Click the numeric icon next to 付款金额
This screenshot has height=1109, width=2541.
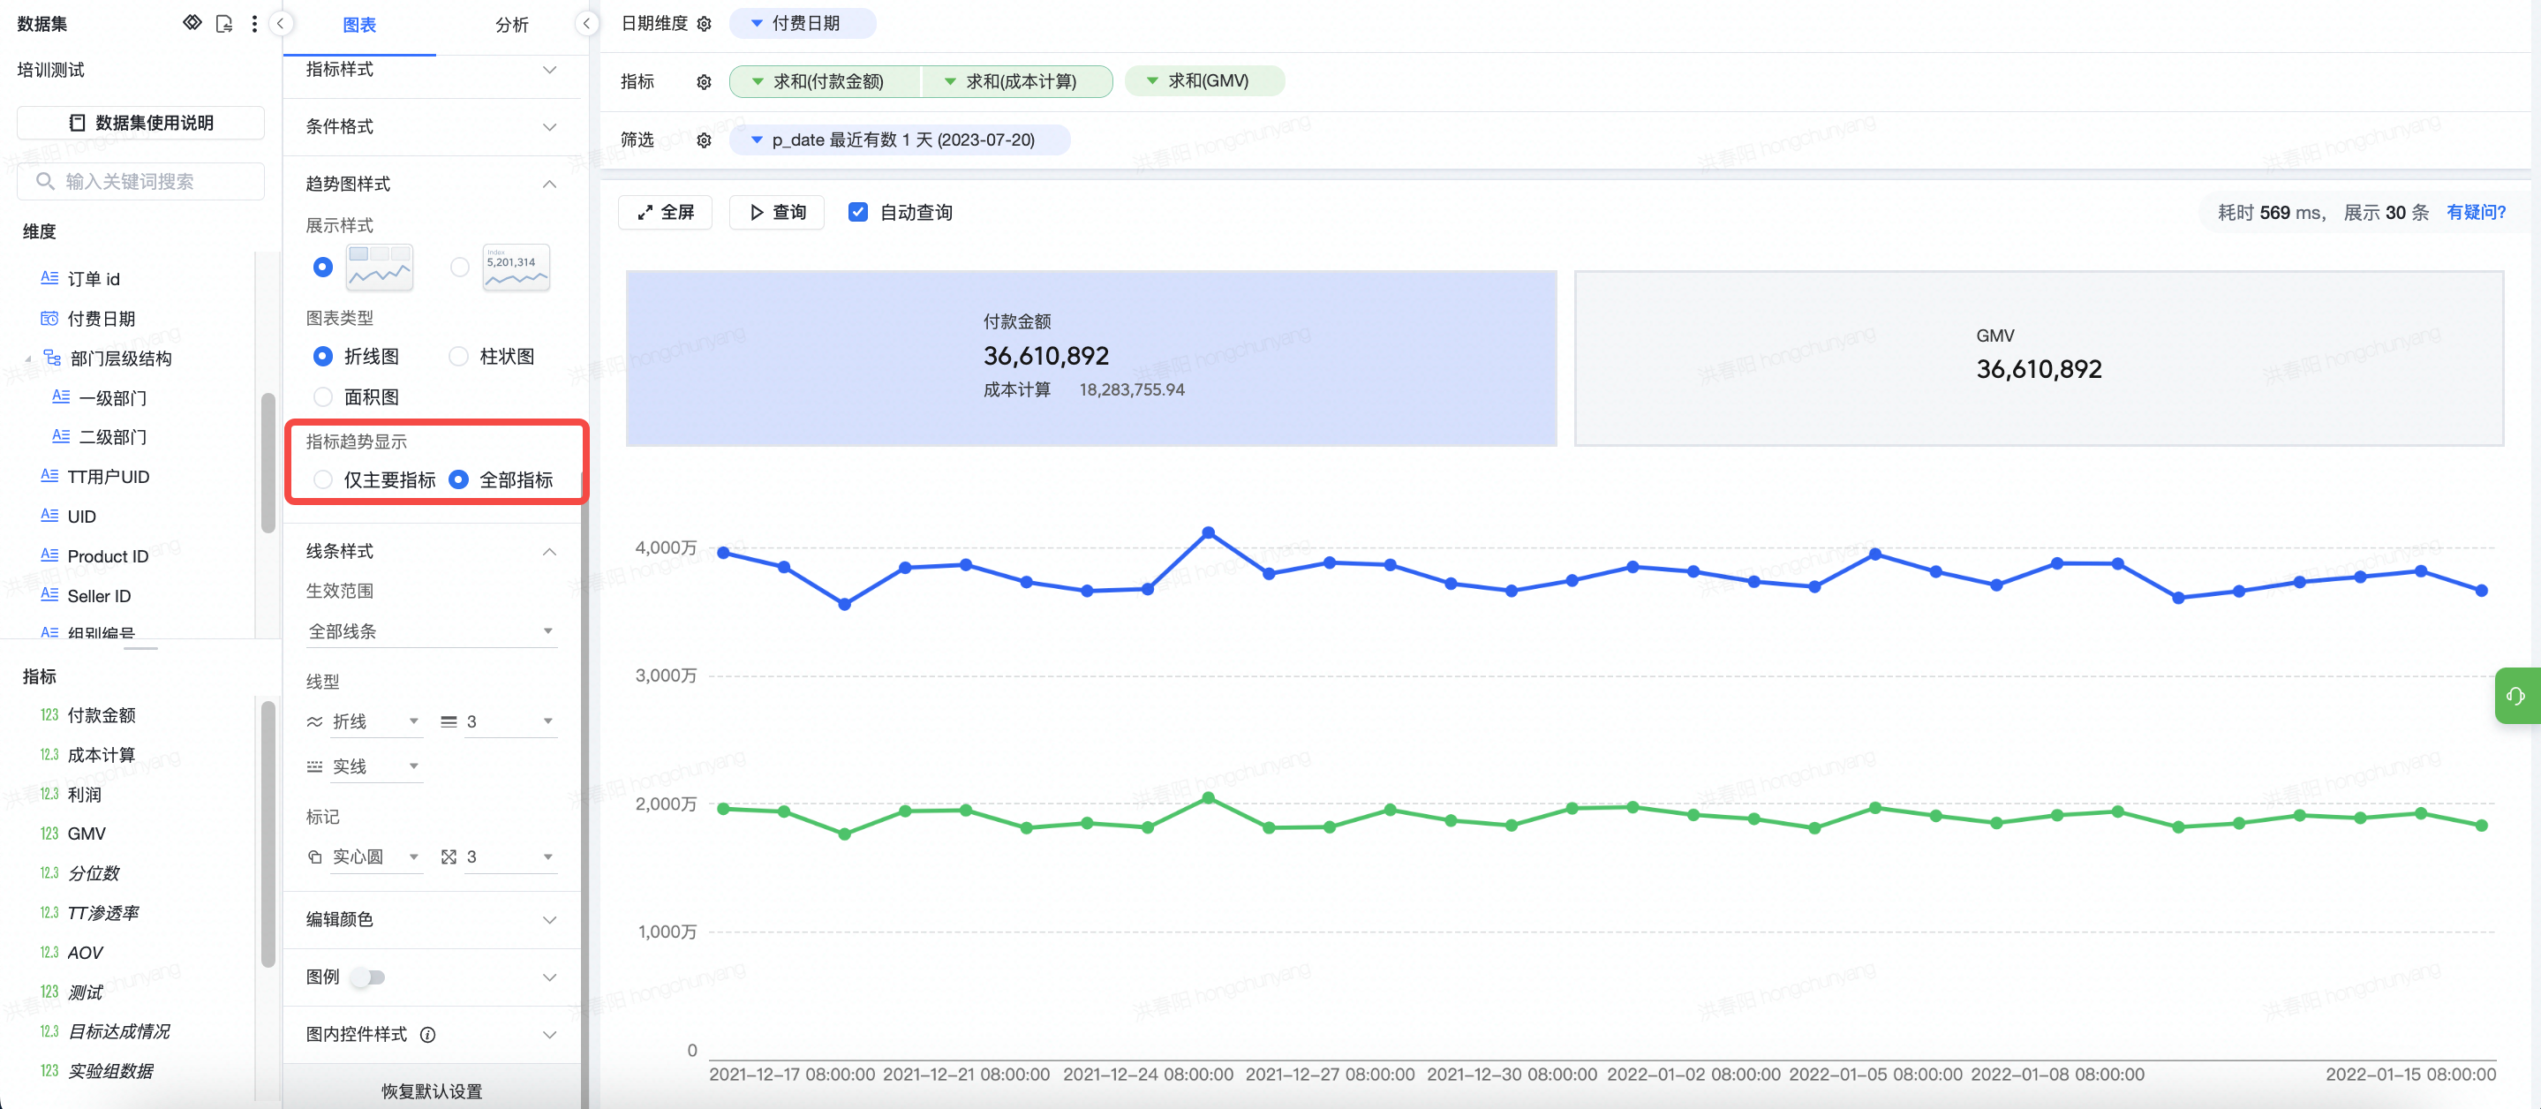click(x=49, y=715)
